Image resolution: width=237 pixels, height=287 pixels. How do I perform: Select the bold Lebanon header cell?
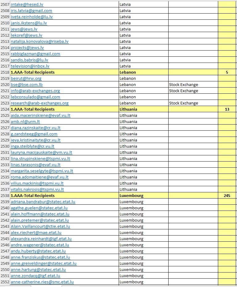pyautogui.click(x=144, y=72)
